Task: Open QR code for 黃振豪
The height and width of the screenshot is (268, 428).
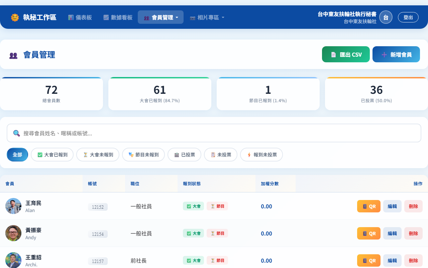Action: pyautogui.click(x=368, y=233)
